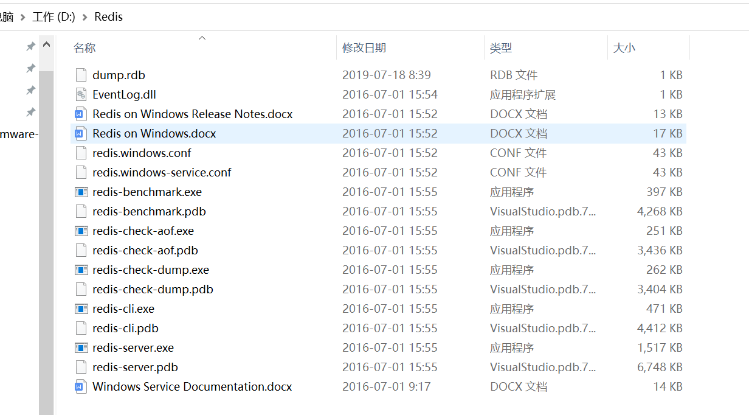The width and height of the screenshot is (749, 415).
Task: Select Windows Service Documentation.docx file name
Action: tap(192, 386)
